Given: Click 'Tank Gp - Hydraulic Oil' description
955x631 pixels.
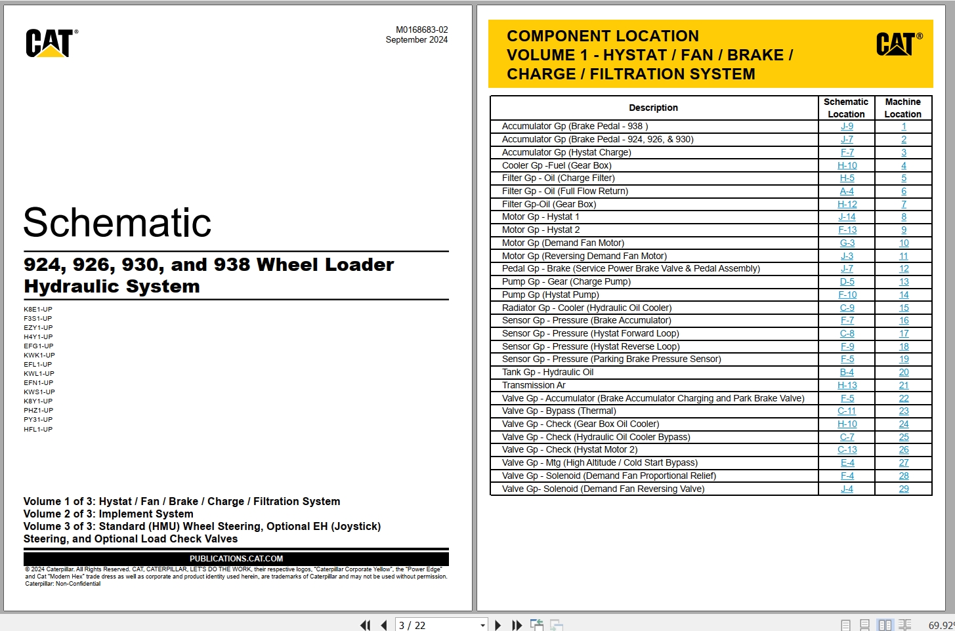Looking at the screenshot, I should (547, 372).
